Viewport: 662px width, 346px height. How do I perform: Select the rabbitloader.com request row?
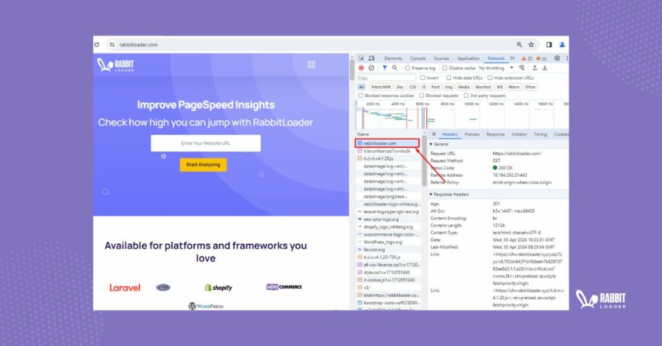click(x=387, y=143)
